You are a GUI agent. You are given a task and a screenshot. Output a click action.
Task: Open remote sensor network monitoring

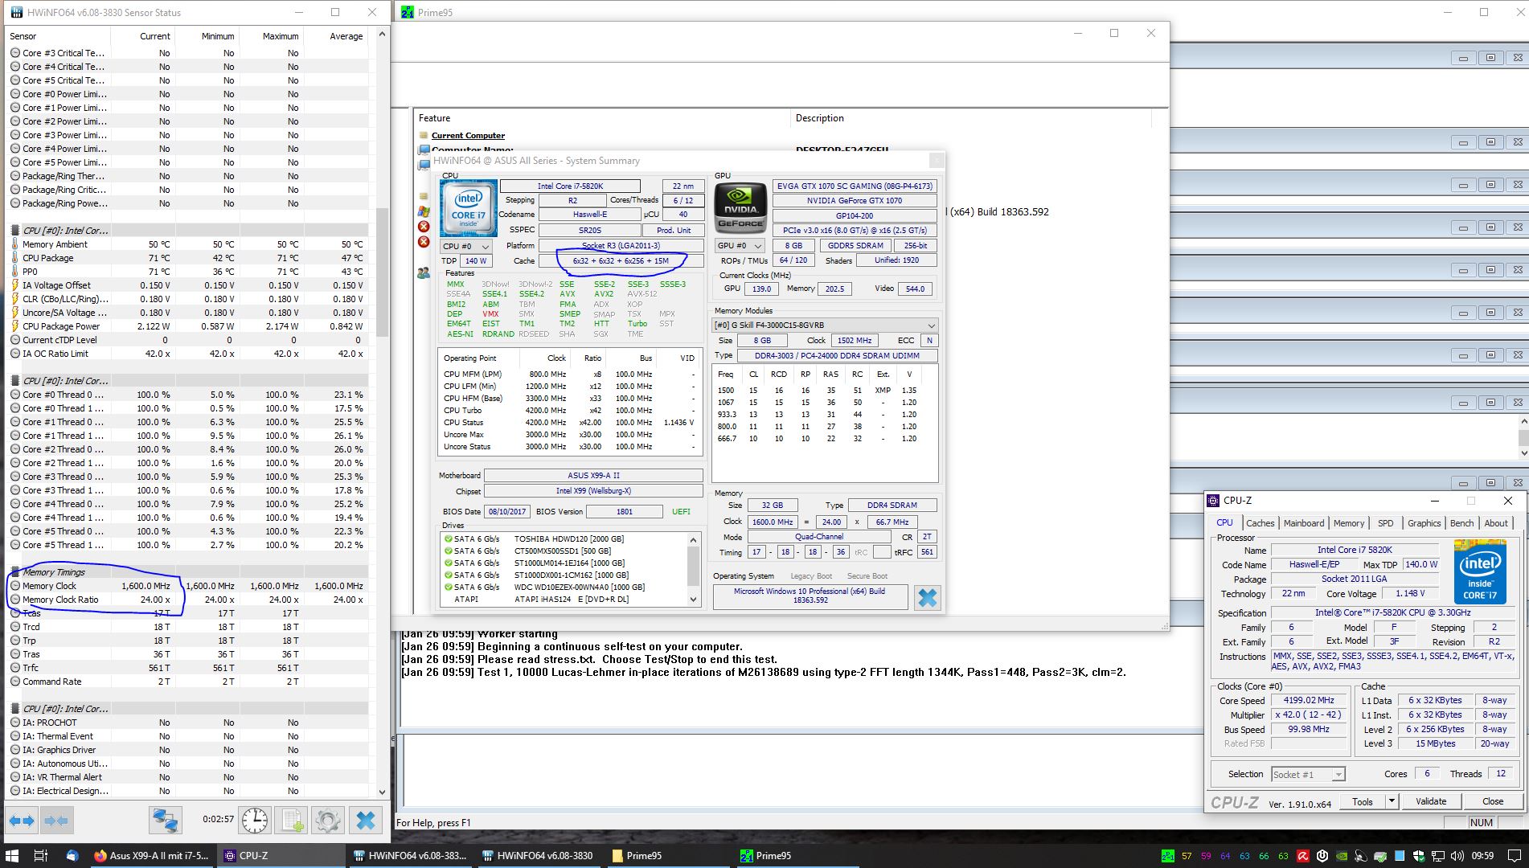(x=165, y=820)
